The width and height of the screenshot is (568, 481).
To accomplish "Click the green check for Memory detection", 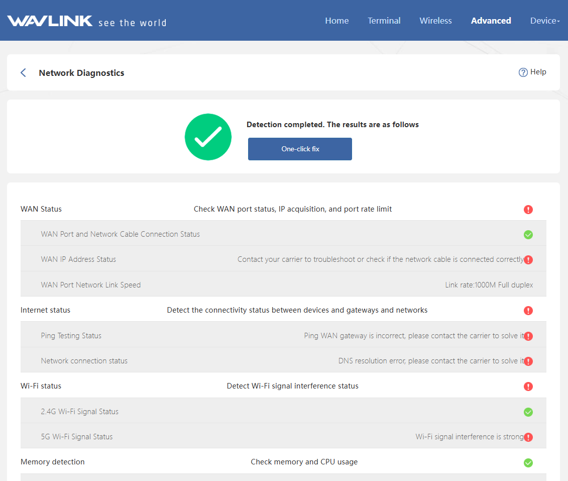I will pos(528,462).
